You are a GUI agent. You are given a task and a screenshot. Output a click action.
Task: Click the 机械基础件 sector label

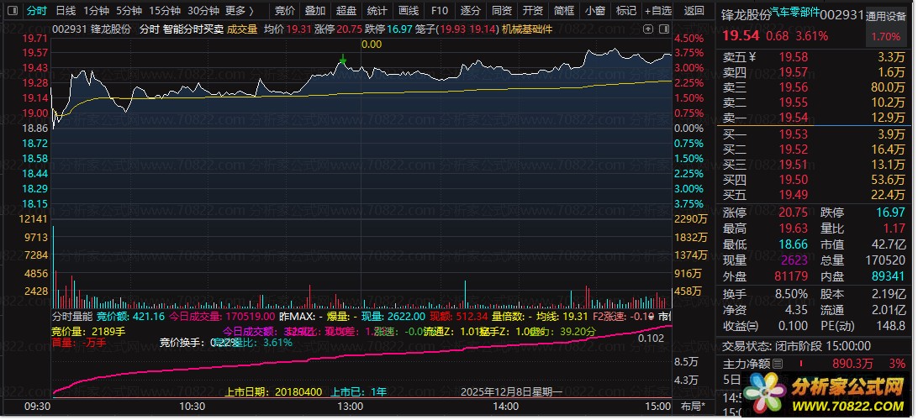[x=527, y=29]
